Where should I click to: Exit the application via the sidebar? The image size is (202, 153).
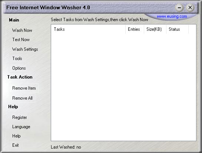click(x=16, y=145)
